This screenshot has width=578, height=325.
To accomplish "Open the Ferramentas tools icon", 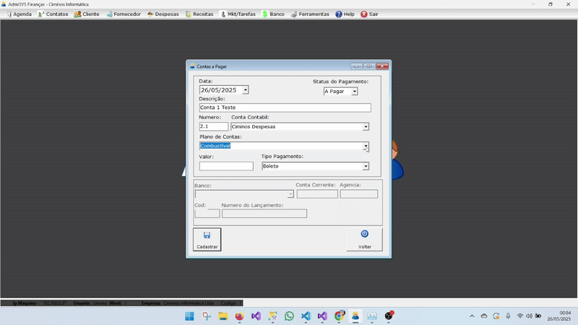I will pyautogui.click(x=293, y=14).
